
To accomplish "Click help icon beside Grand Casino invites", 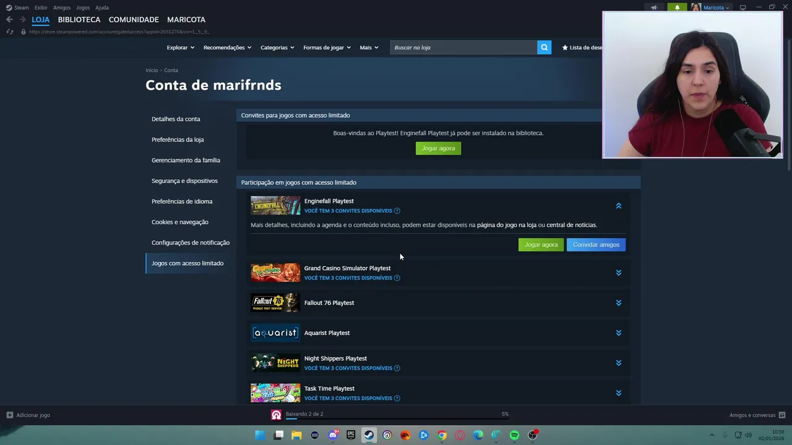I will pyautogui.click(x=397, y=278).
